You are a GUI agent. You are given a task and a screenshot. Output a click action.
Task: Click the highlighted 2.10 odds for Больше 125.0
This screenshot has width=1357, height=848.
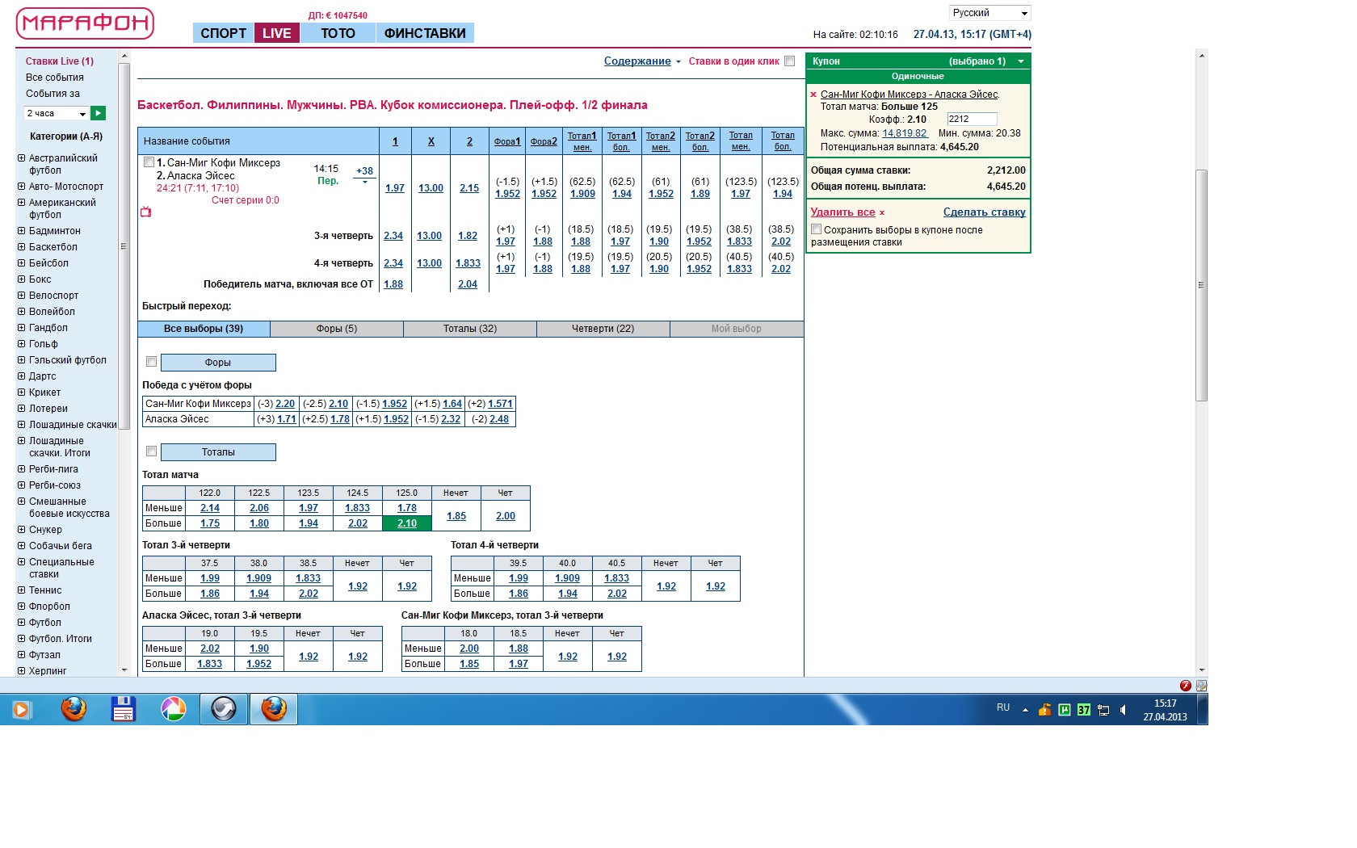coord(407,523)
